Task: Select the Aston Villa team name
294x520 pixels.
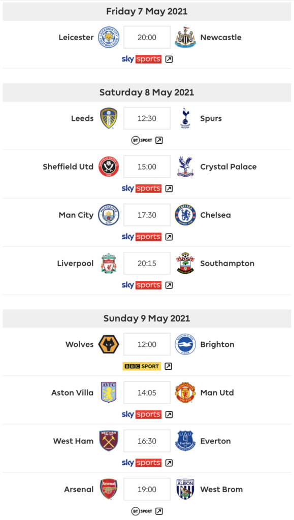Action: (72, 393)
